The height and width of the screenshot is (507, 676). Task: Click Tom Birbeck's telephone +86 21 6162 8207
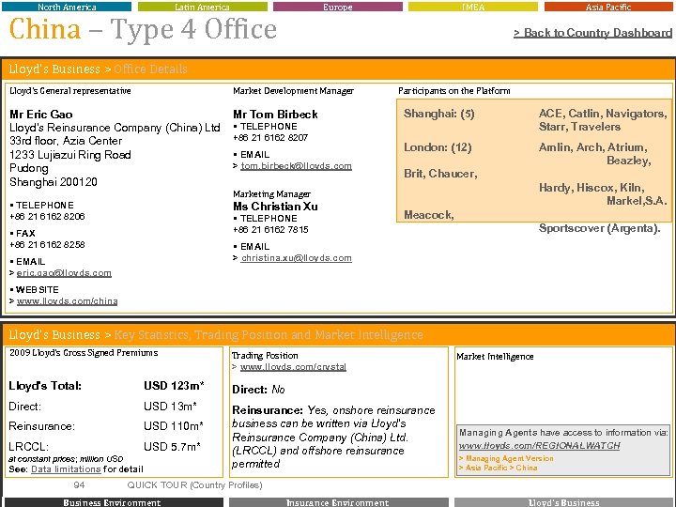(270, 137)
